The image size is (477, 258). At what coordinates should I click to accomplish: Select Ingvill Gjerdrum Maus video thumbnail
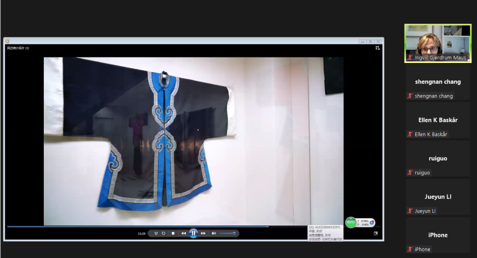click(437, 43)
